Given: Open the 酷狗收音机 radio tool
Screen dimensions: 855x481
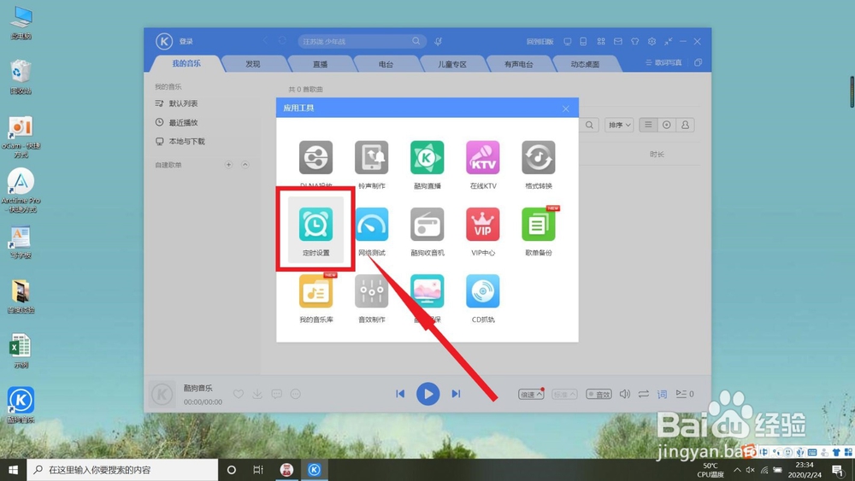Looking at the screenshot, I should (427, 232).
